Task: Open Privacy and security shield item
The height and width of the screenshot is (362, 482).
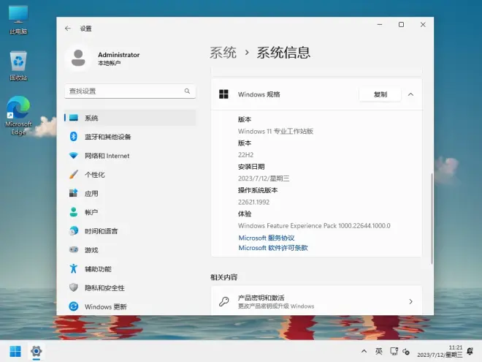Action: [104, 288]
